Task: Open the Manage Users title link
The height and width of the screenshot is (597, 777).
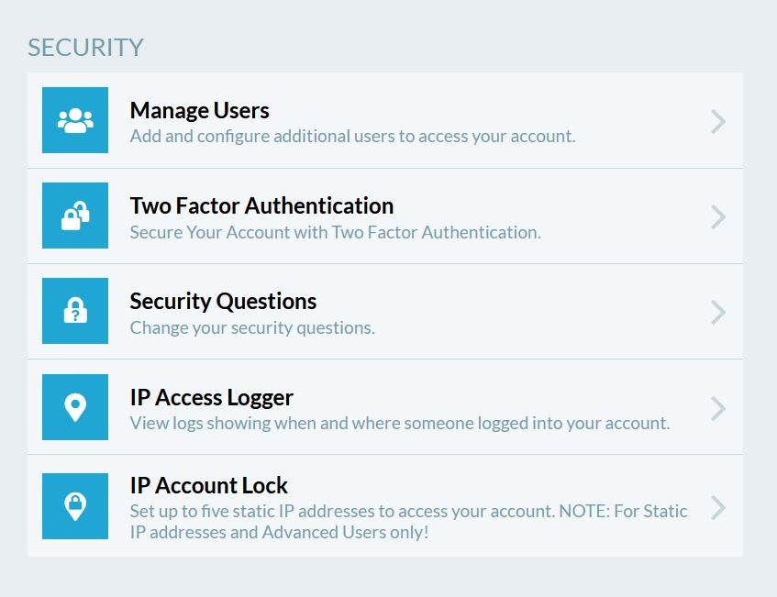Action: coord(199,111)
